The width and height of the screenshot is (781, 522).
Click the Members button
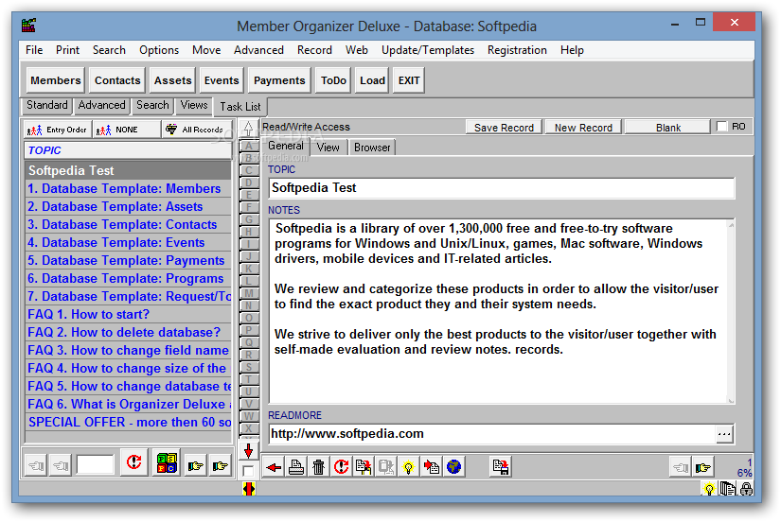tap(55, 80)
